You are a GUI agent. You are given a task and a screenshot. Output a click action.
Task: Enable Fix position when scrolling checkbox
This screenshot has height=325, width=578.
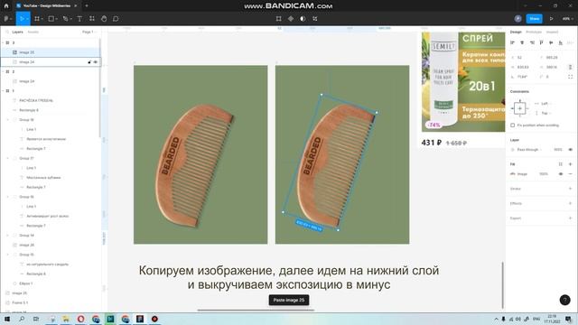tap(512, 125)
